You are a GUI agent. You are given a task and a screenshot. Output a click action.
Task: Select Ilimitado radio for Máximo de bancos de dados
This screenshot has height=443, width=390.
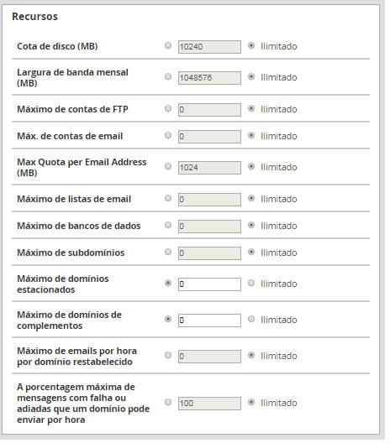pyautogui.click(x=251, y=225)
